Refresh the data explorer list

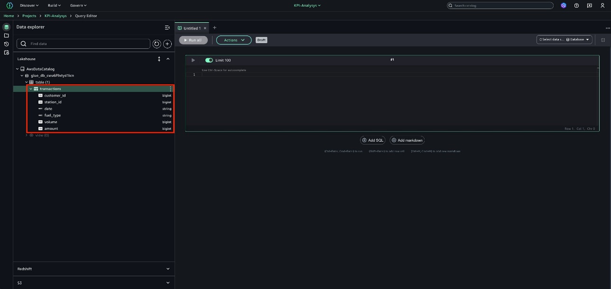coord(157,44)
